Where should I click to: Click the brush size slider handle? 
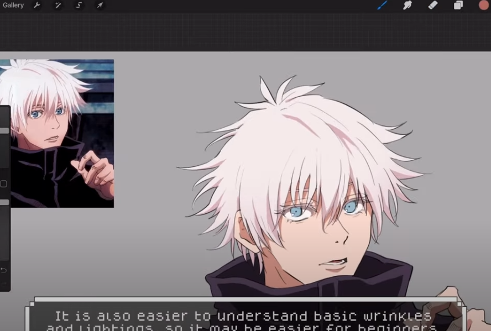[x=4, y=130]
